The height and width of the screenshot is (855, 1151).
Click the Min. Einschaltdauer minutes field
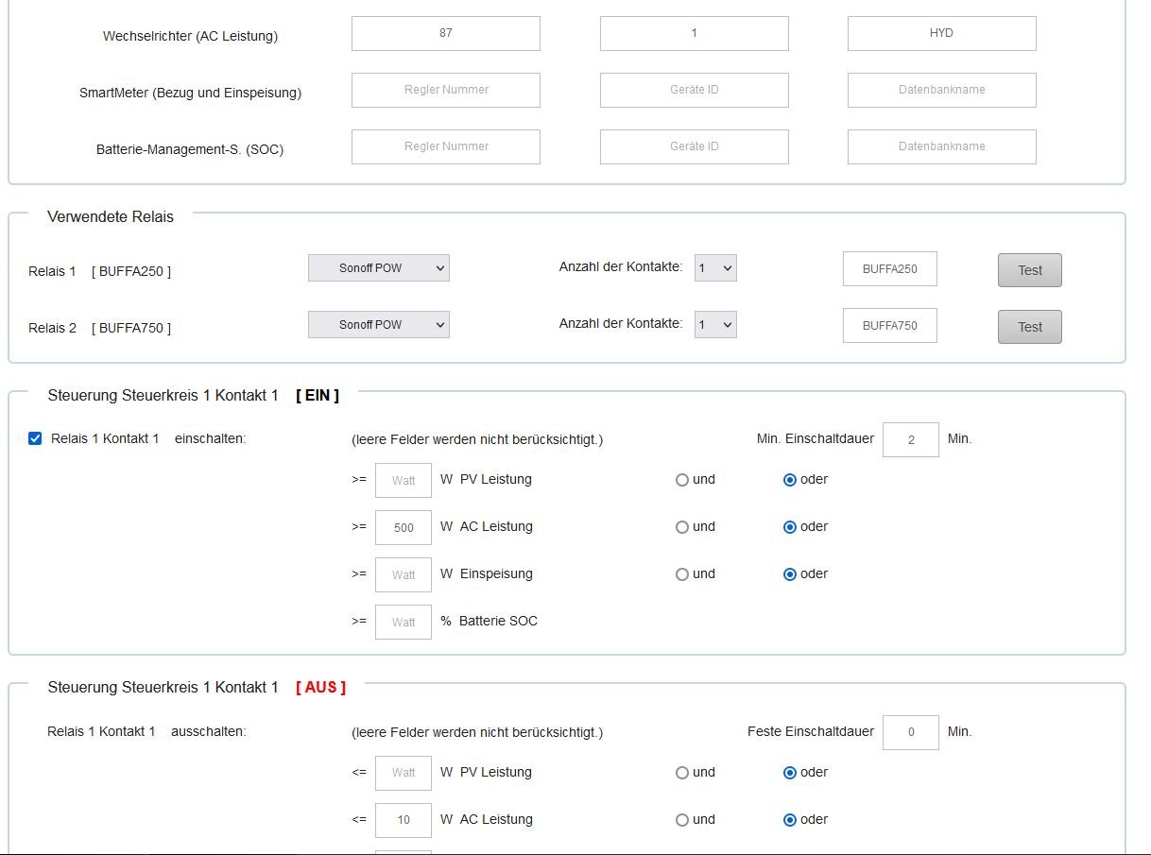[x=910, y=439]
